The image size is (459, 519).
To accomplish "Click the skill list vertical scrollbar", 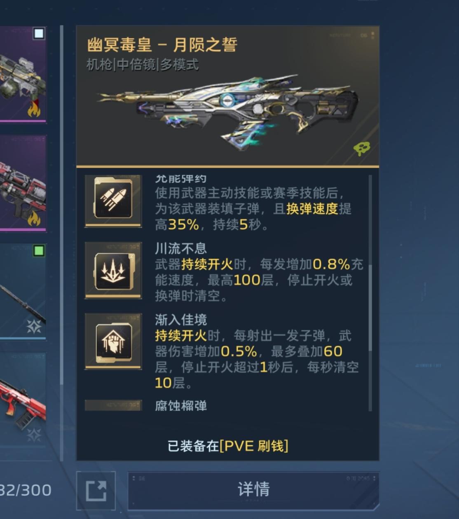I will [x=370, y=292].
